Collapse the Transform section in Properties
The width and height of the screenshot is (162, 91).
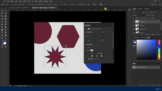coord(85,32)
